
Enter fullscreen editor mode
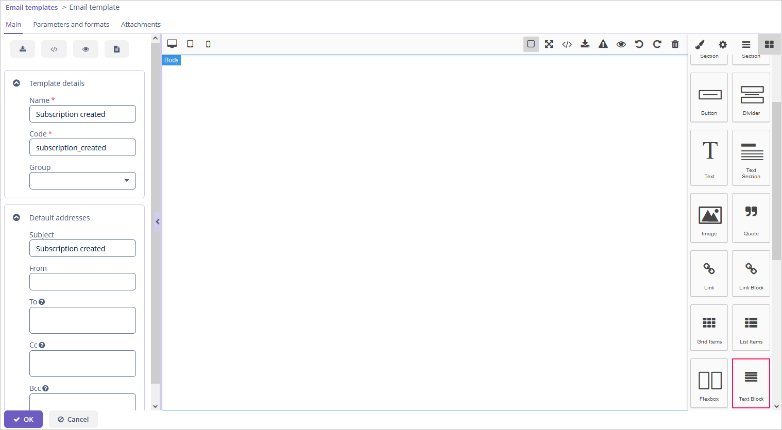(549, 44)
